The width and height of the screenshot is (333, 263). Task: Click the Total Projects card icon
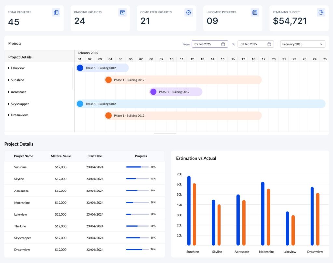click(x=56, y=12)
